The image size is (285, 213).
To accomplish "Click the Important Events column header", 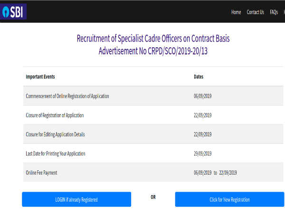I will pyautogui.click(x=43, y=76).
